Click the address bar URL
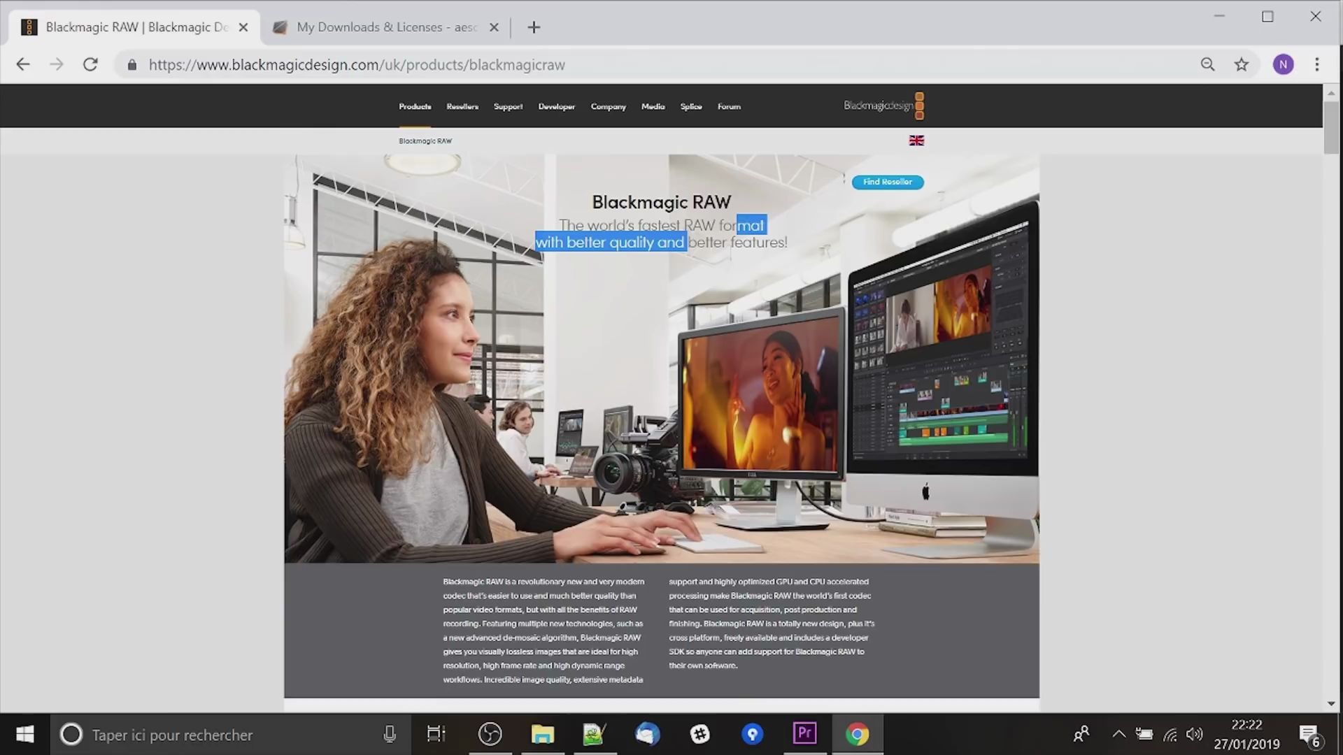Screen dimensions: 1343x755 [x=357, y=65]
